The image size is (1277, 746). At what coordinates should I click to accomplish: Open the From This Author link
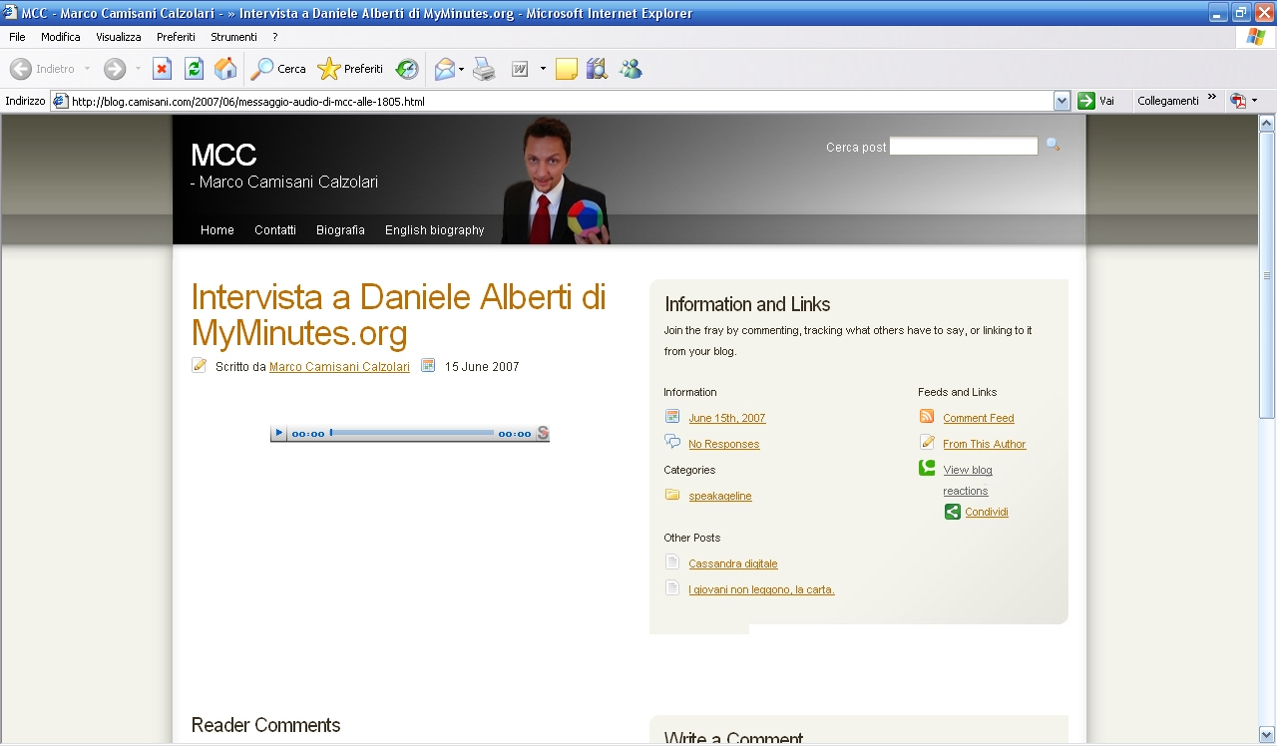[x=985, y=444]
